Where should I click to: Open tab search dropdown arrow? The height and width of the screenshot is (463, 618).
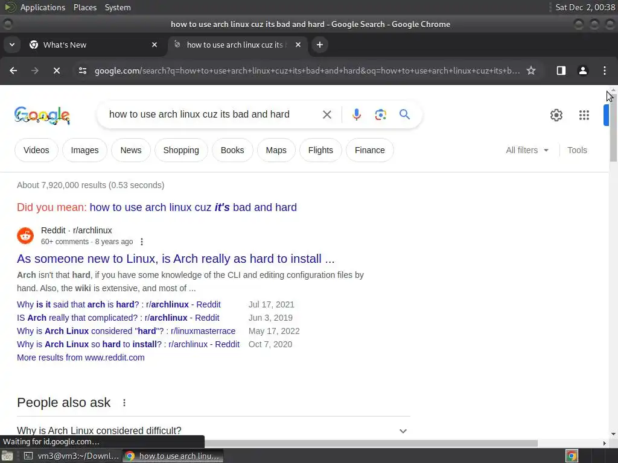(12, 45)
